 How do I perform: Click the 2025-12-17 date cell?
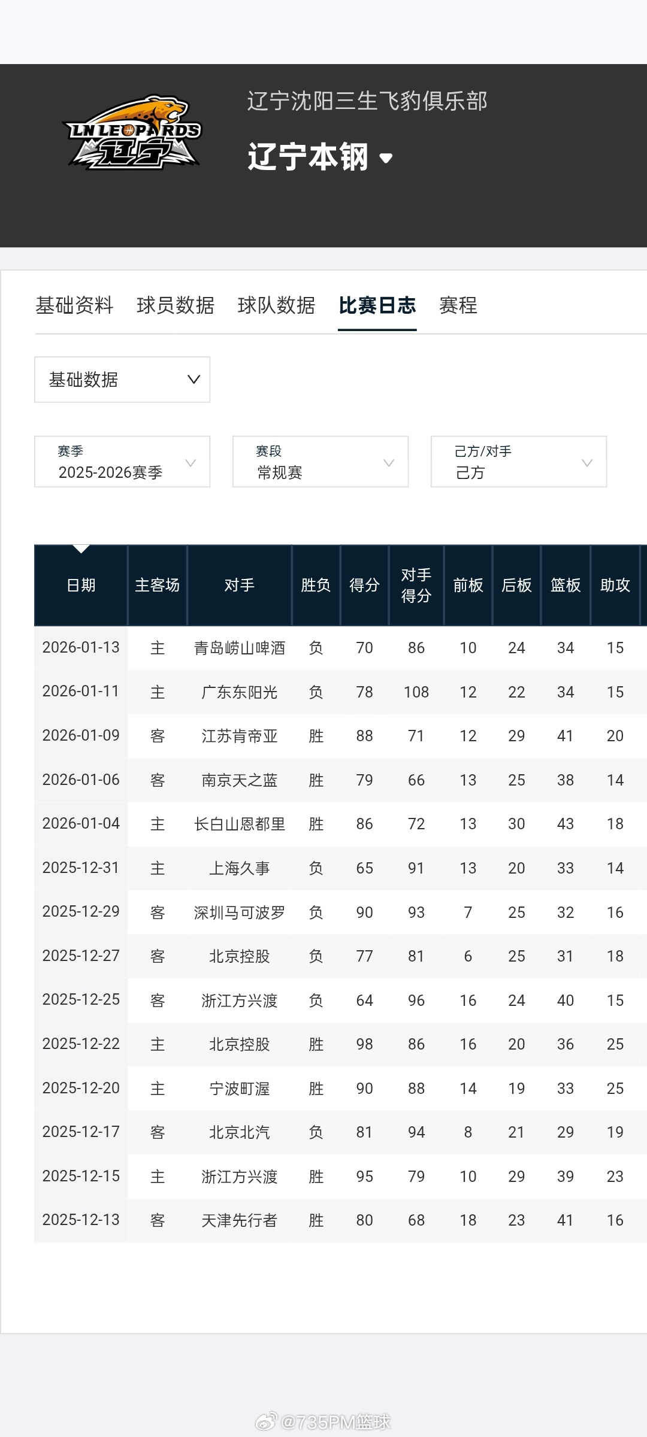81,1132
